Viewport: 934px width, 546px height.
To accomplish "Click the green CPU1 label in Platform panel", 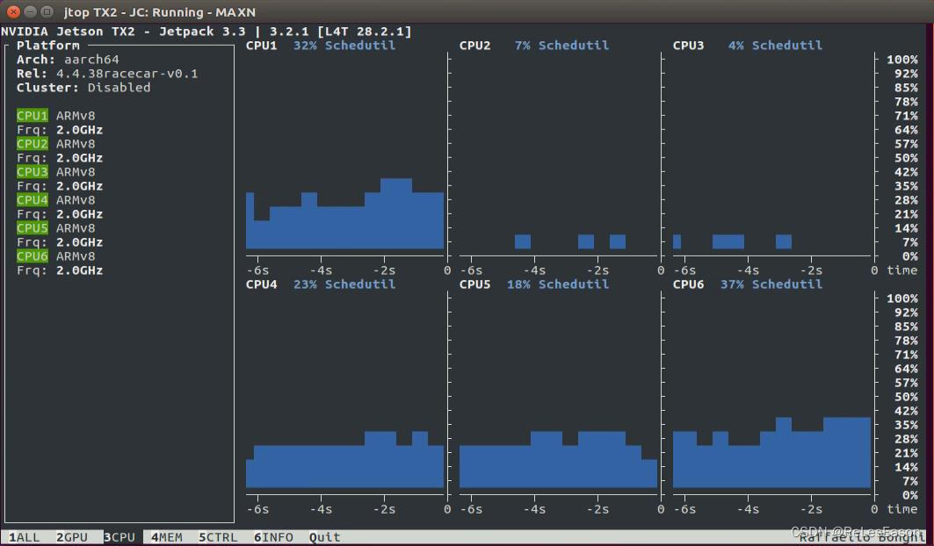I will pos(33,116).
